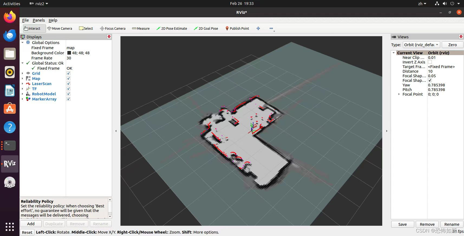Activate the Publish Point tool
464x236 pixels.
pos(237,28)
